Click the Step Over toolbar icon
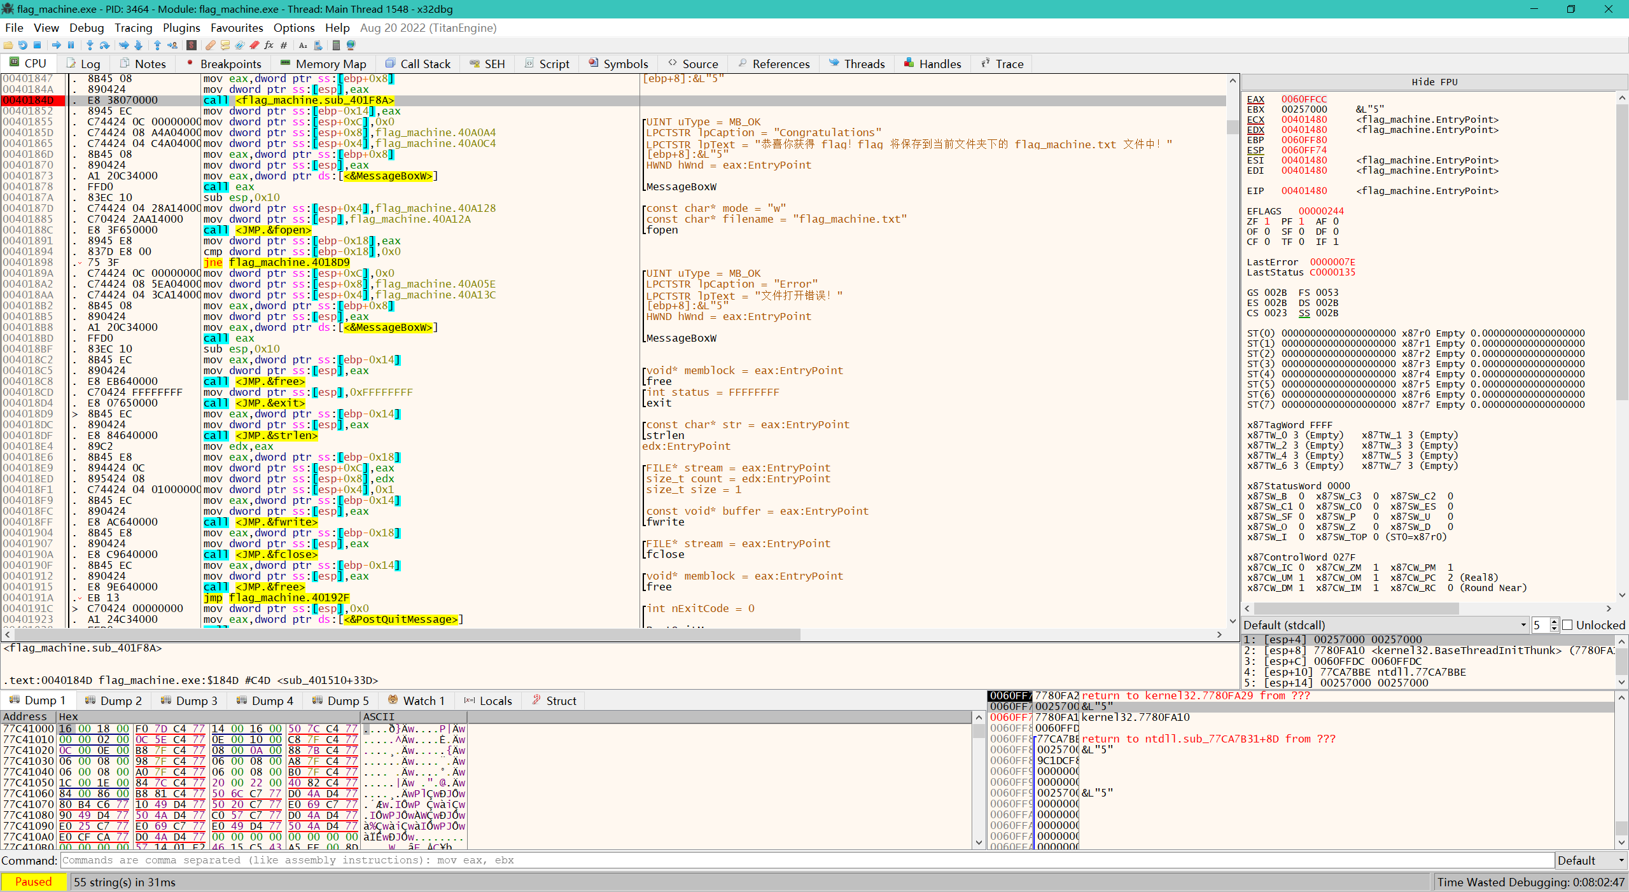1629x892 pixels. [104, 45]
